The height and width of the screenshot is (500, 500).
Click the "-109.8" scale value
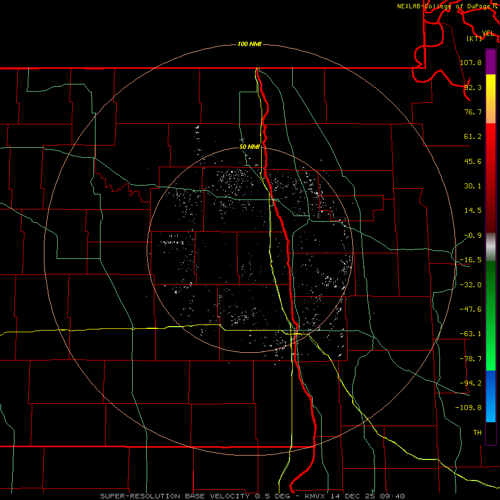pyautogui.click(x=468, y=408)
